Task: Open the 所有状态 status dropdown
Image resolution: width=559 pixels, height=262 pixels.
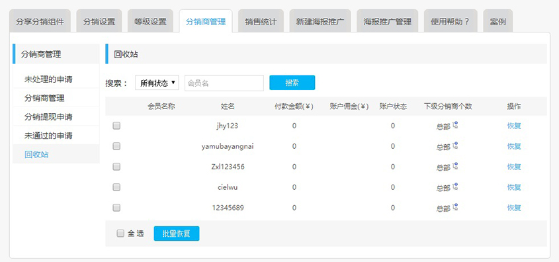Action: [x=157, y=83]
